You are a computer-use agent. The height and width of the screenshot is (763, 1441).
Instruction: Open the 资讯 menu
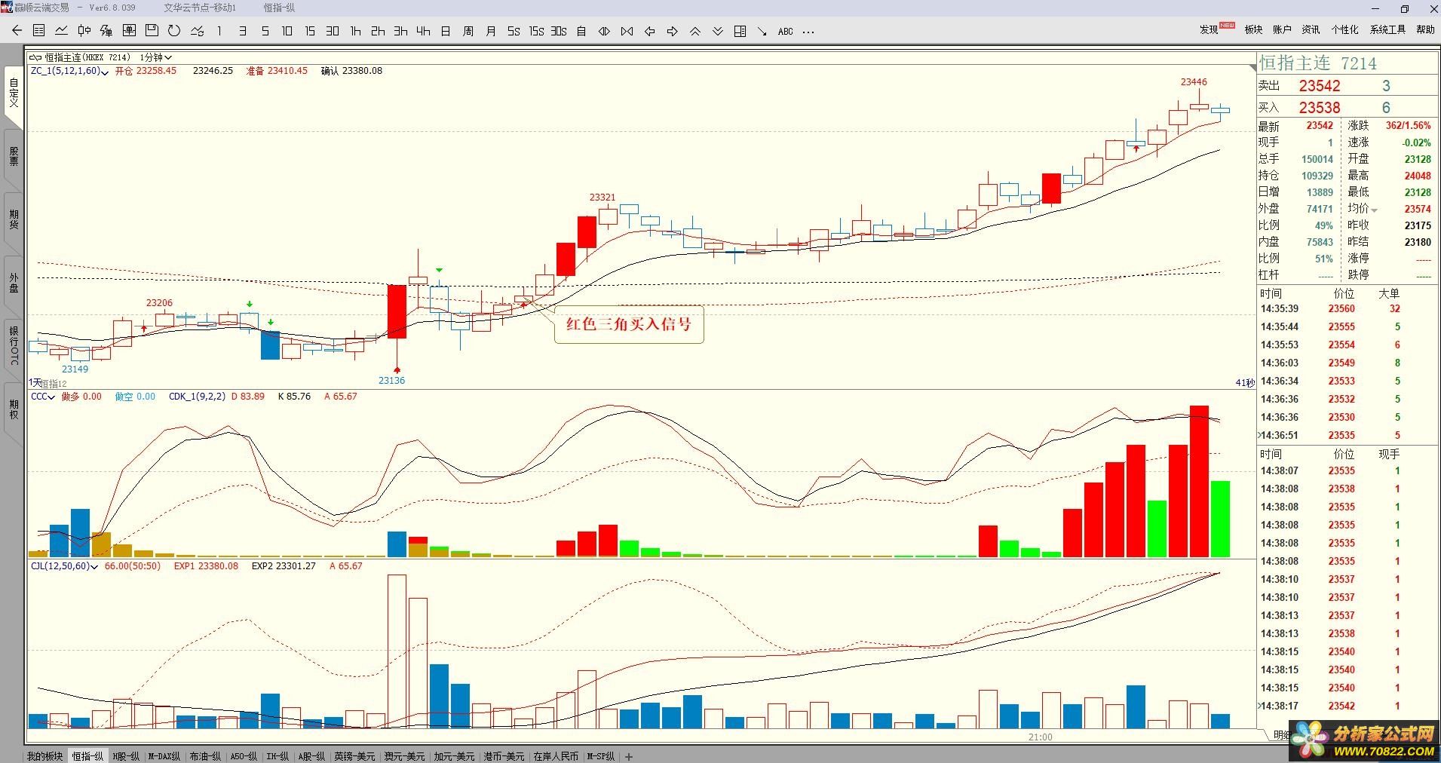1311,29
